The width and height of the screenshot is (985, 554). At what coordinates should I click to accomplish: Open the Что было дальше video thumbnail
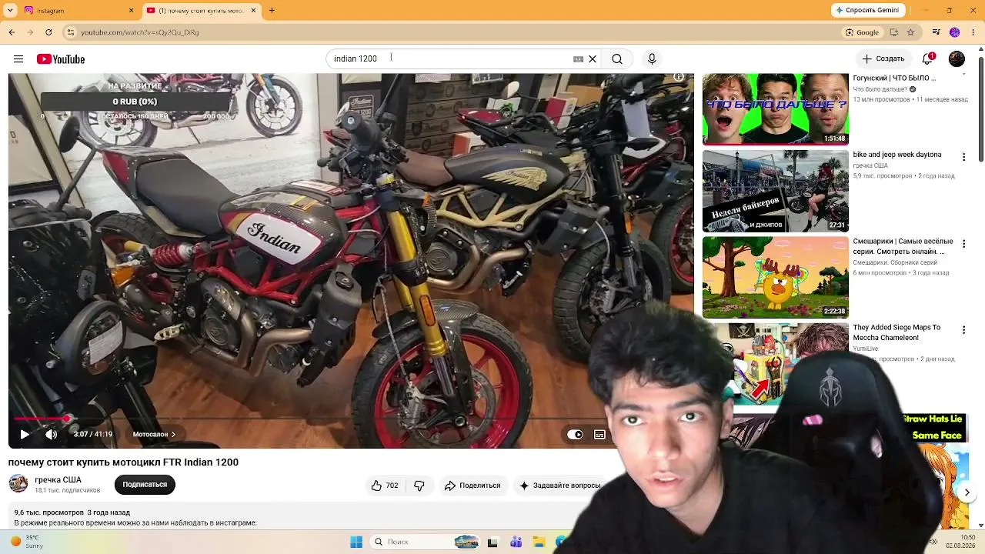[775, 108]
